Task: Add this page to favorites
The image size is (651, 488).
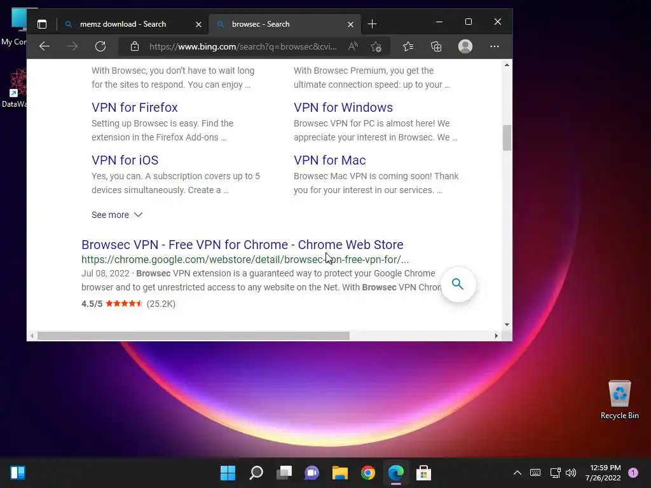Action: [376, 46]
